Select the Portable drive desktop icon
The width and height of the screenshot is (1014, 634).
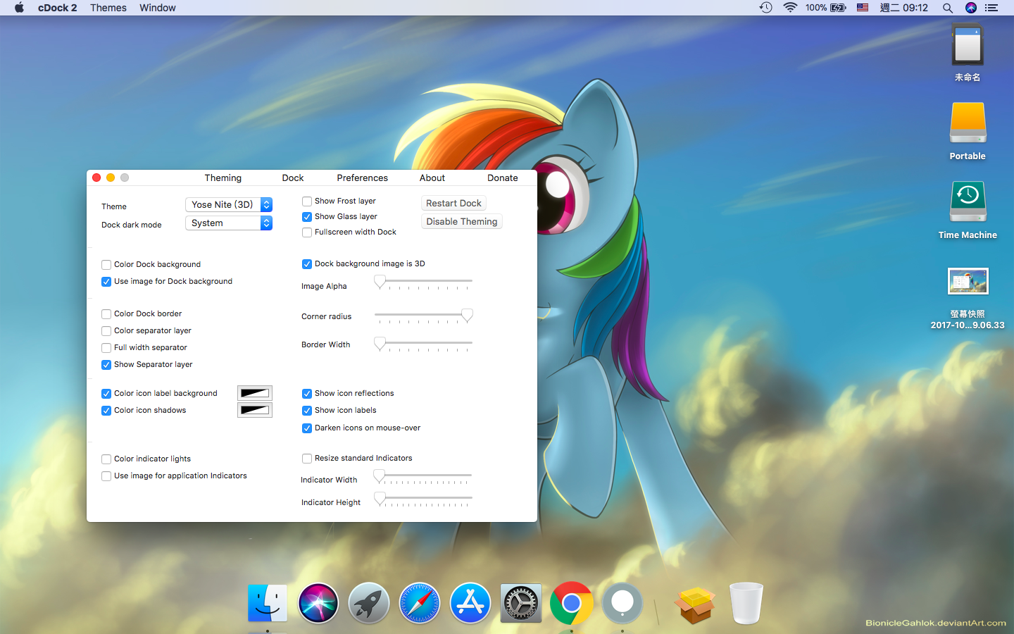point(968,123)
